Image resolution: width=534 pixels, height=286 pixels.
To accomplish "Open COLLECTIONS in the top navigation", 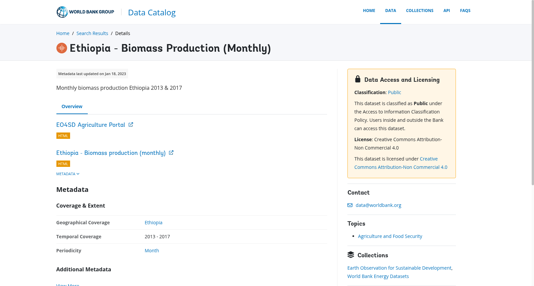I will pyautogui.click(x=420, y=11).
